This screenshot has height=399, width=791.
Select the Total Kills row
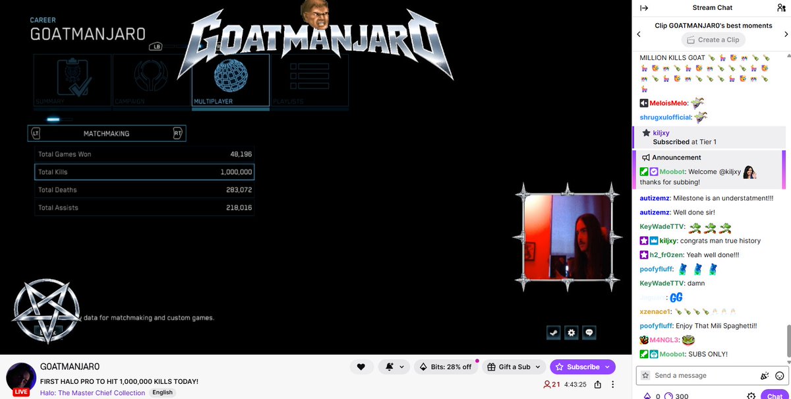coord(144,172)
